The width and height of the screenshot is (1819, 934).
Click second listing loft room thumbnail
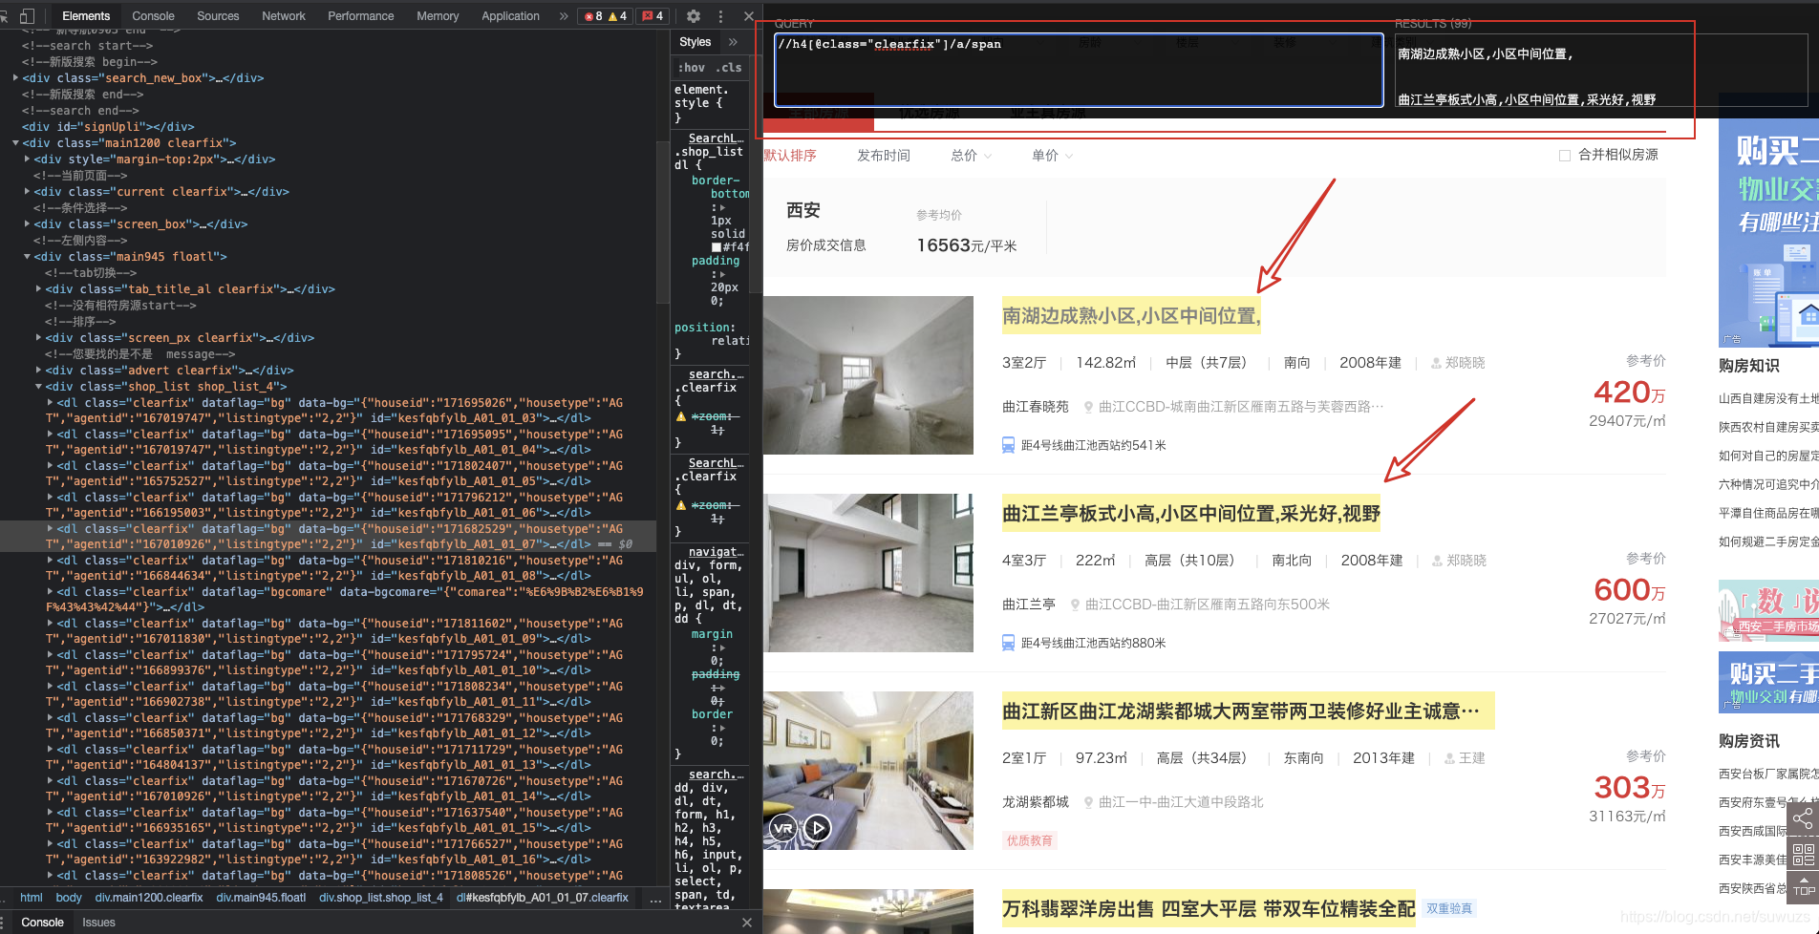pyautogui.click(x=868, y=573)
